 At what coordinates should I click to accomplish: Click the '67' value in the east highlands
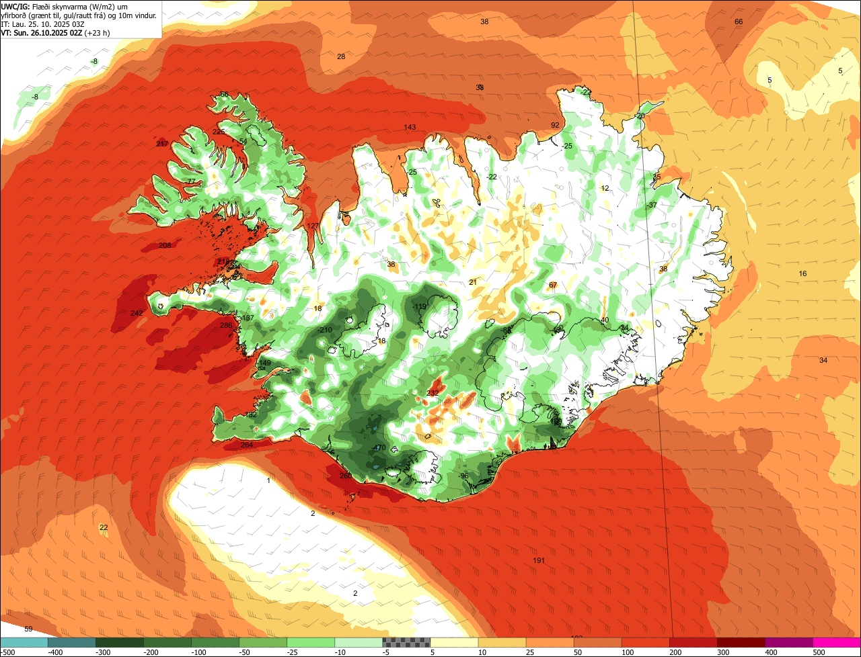coord(553,286)
